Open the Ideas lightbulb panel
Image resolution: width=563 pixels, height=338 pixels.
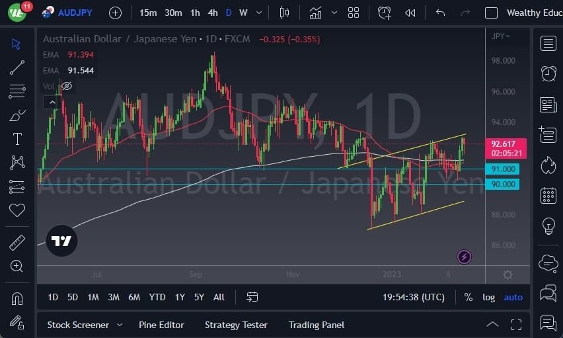pyautogui.click(x=548, y=226)
